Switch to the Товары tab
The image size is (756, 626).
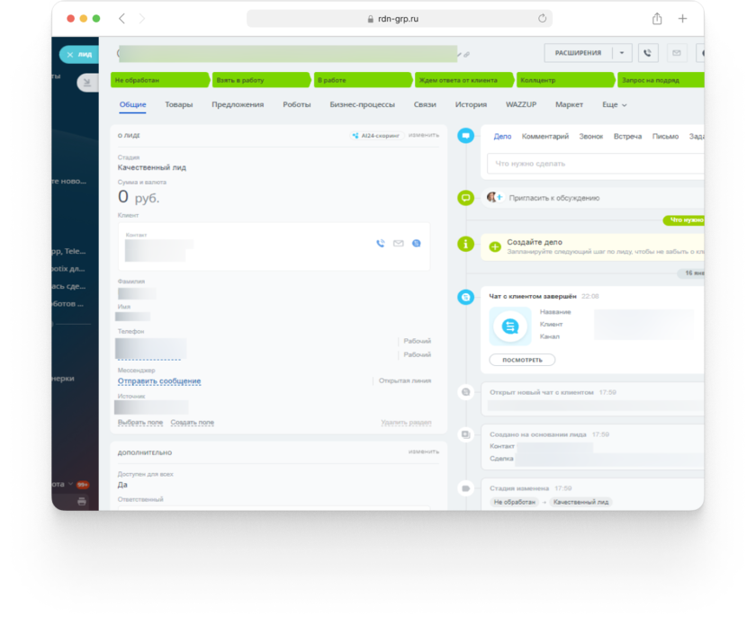pyautogui.click(x=178, y=105)
